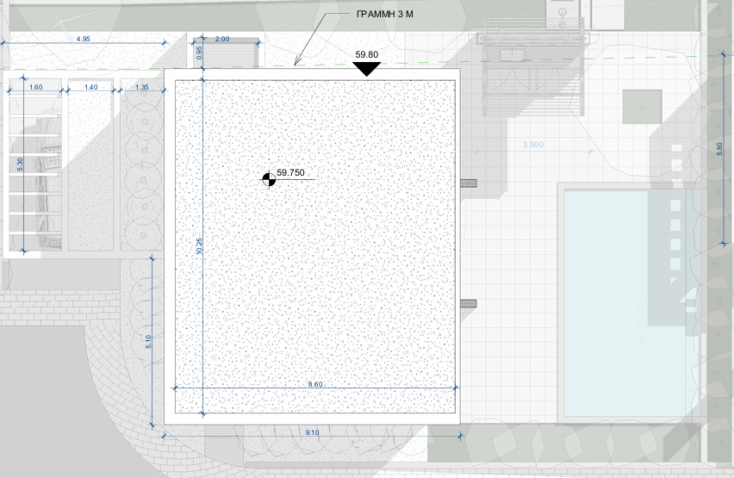Image resolution: width=734 pixels, height=478 pixels.
Task: Click the lower dark step beside the building
Action: [470, 303]
